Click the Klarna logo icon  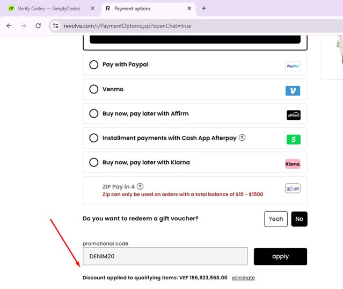click(293, 164)
